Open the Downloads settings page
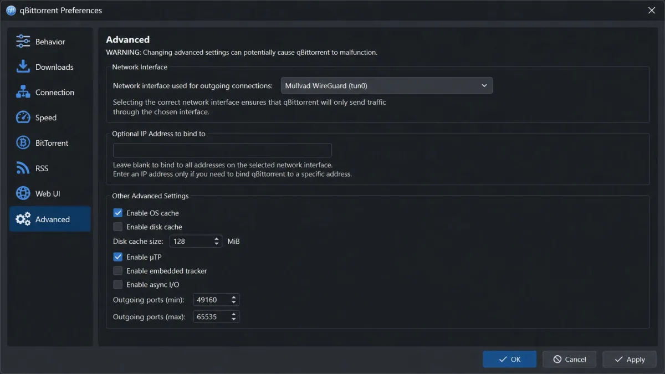The height and width of the screenshot is (374, 665). click(x=50, y=67)
